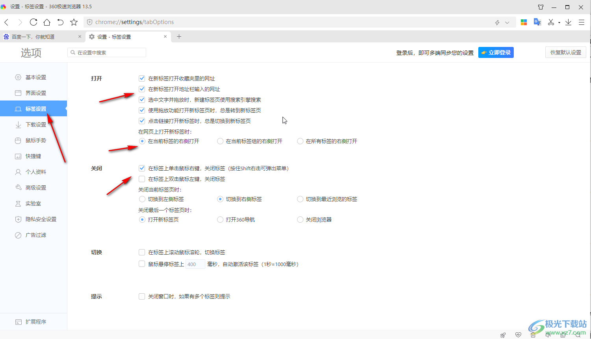Click the lightning speed mode icon in address bar

click(x=497, y=22)
